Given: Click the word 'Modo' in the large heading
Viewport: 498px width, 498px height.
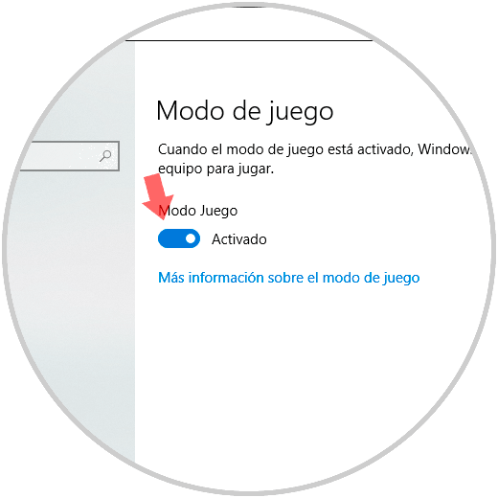Looking at the screenshot, I should tap(191, 110).
